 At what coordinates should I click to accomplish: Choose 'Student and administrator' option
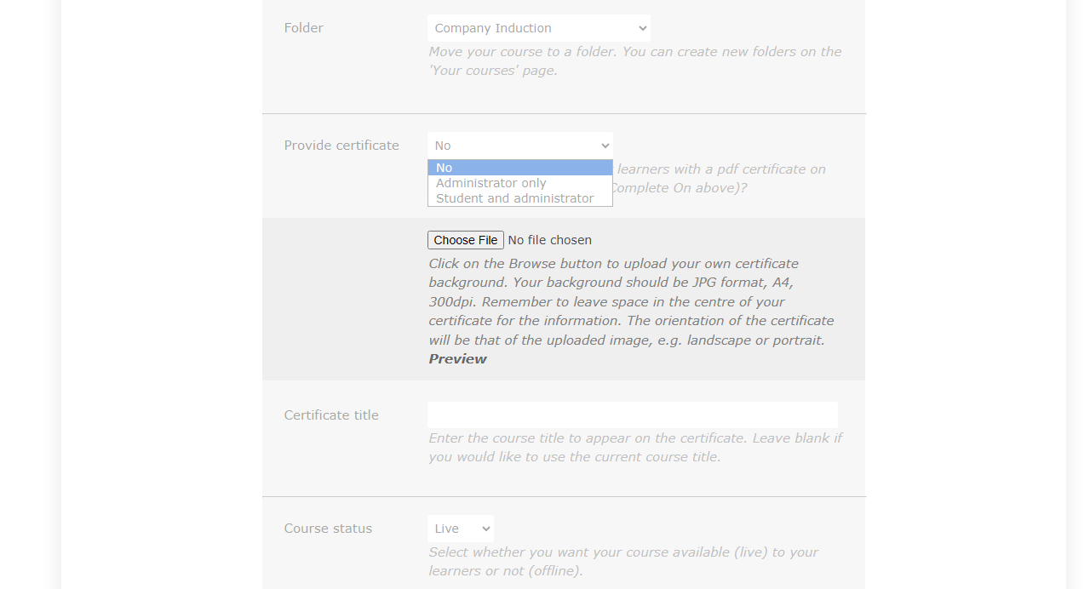520,198
